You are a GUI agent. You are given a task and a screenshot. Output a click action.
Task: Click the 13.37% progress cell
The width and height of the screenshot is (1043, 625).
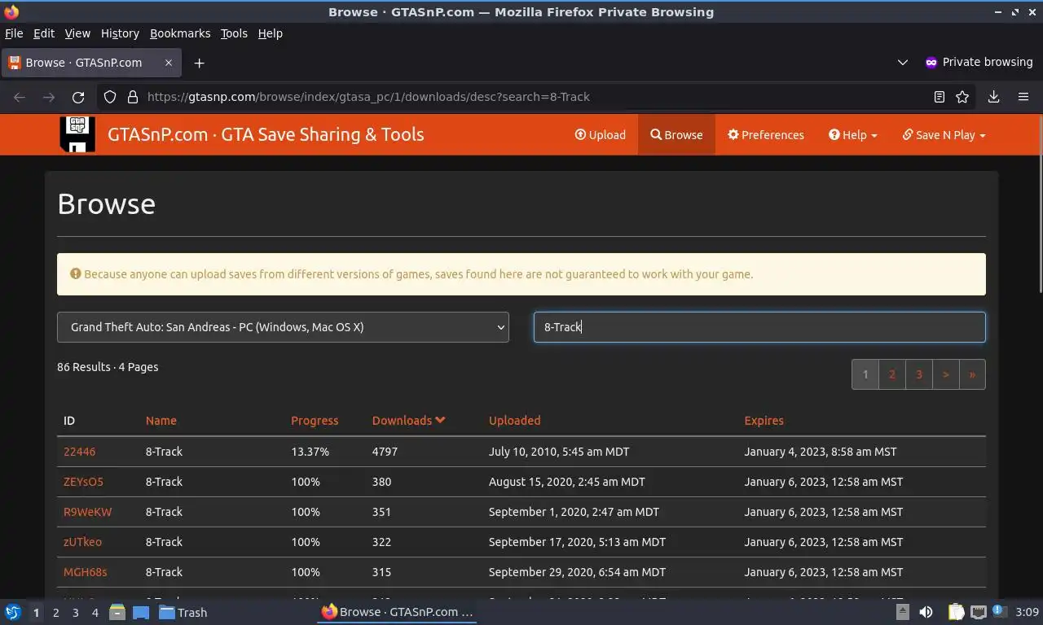pos(310,452)
